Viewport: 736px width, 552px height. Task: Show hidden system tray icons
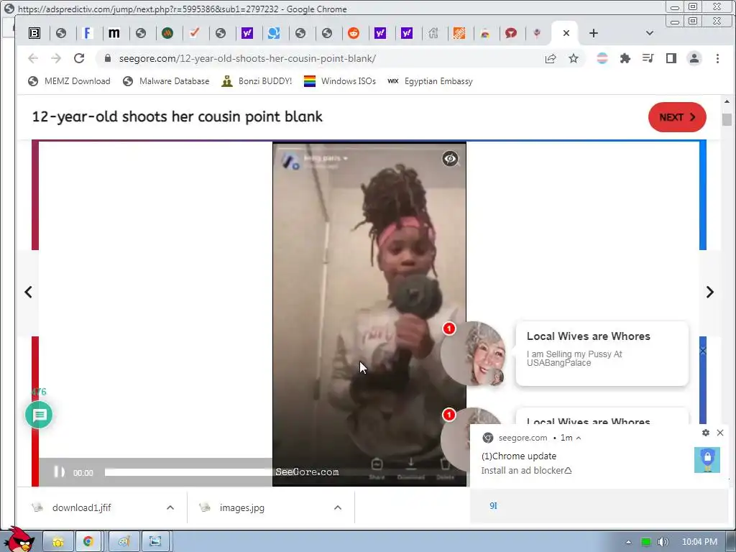tap(628, 542)
